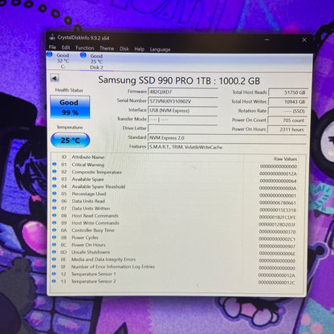Select the Host Read Commands attribute name

coord(95,215)
